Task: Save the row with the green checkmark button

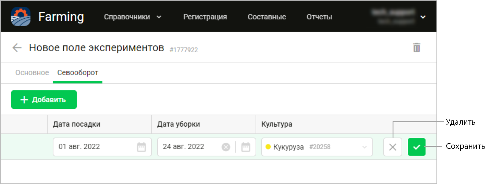Action: click(x=417, y=147)
